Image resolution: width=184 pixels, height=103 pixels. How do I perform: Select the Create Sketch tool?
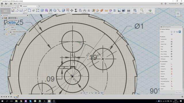point(13,10)
